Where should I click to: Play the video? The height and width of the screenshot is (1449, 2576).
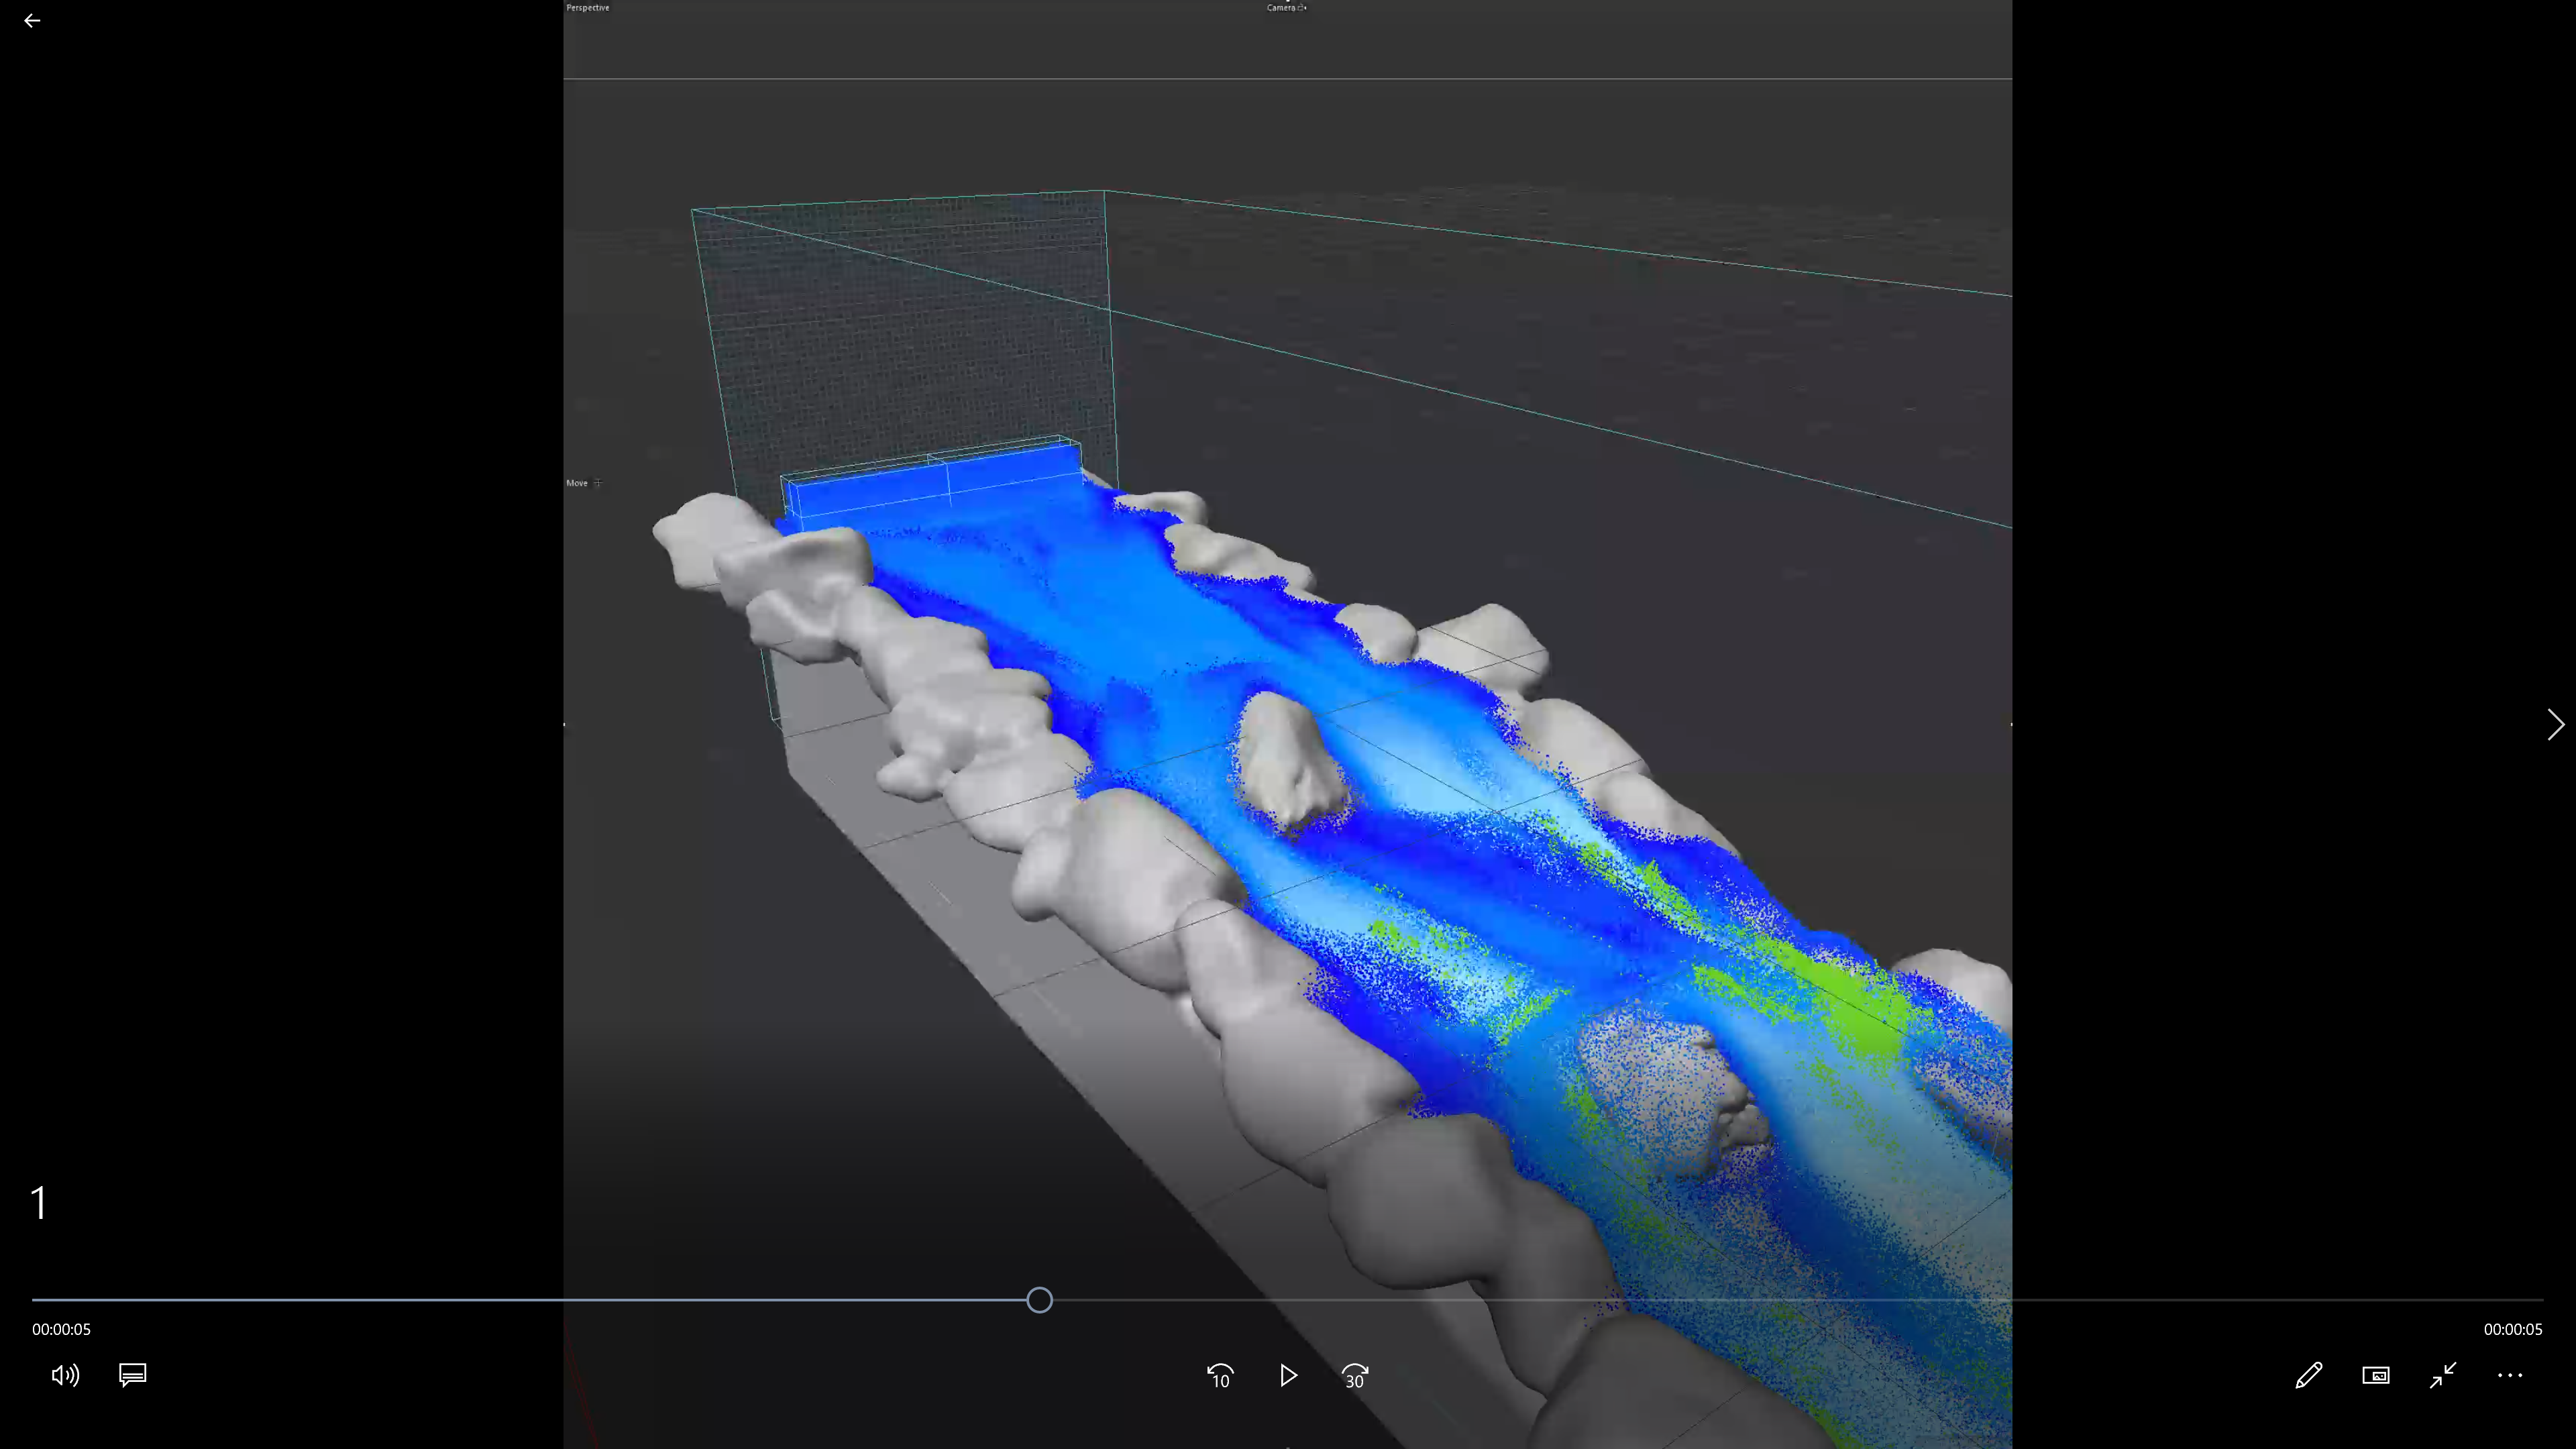click(x=1288, y=1376)
